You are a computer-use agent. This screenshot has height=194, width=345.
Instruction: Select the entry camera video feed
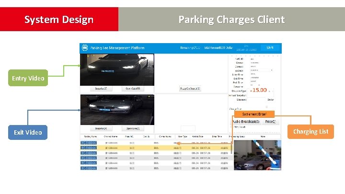coord(117,70)
